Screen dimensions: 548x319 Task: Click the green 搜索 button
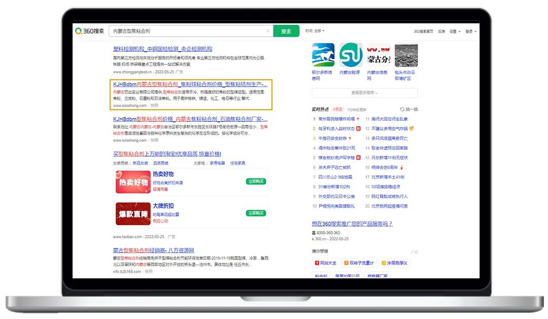pyautogui.click(x=286, y=31)
